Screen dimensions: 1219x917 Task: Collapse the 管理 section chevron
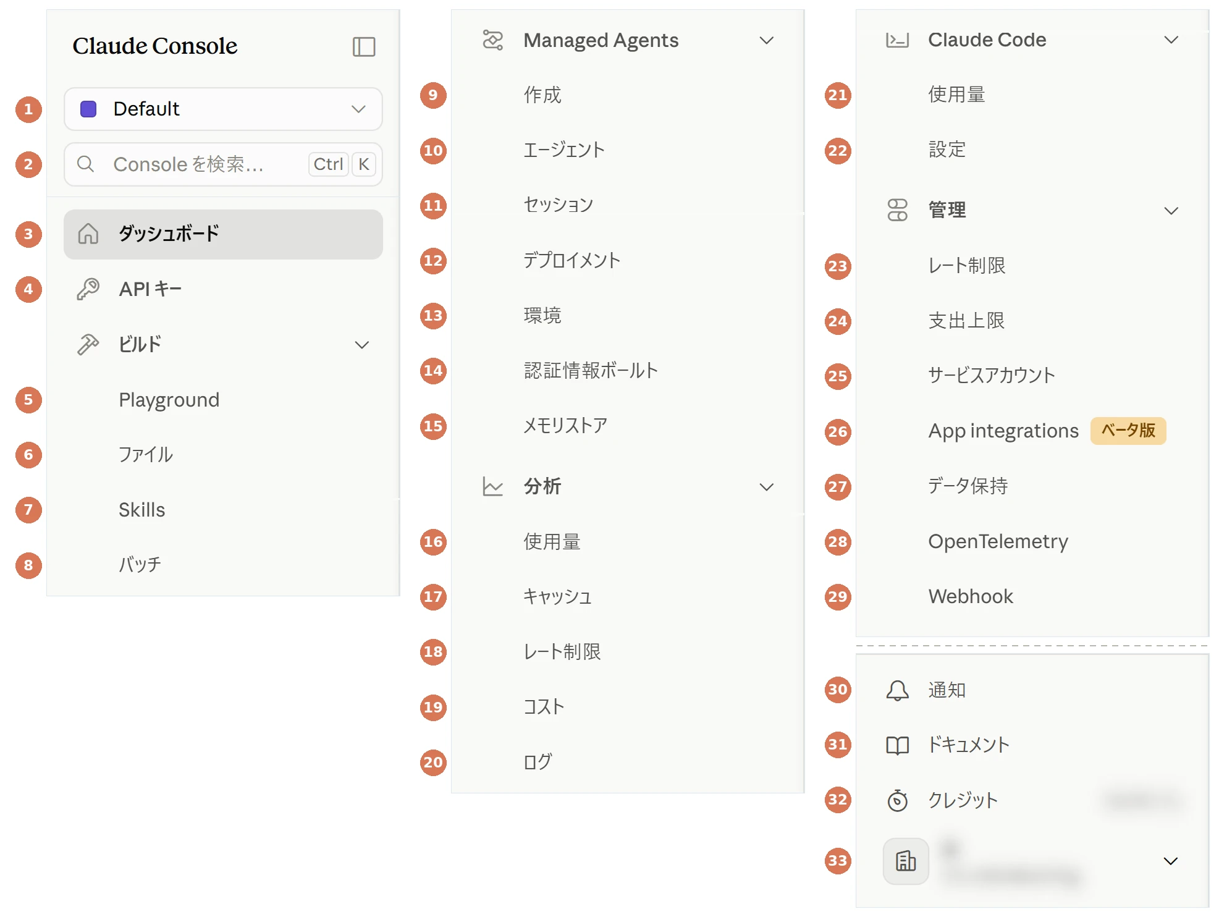coord(1171,211)
